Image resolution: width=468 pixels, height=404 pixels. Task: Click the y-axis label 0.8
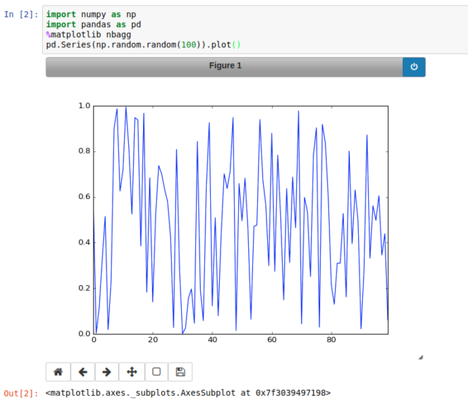pos(84,151)
